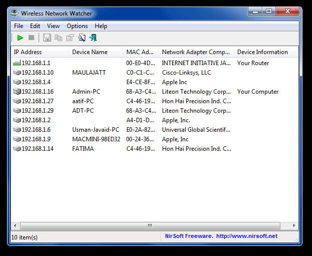
Task: Click the gray stop scanning icon
Action: (31, 38)
